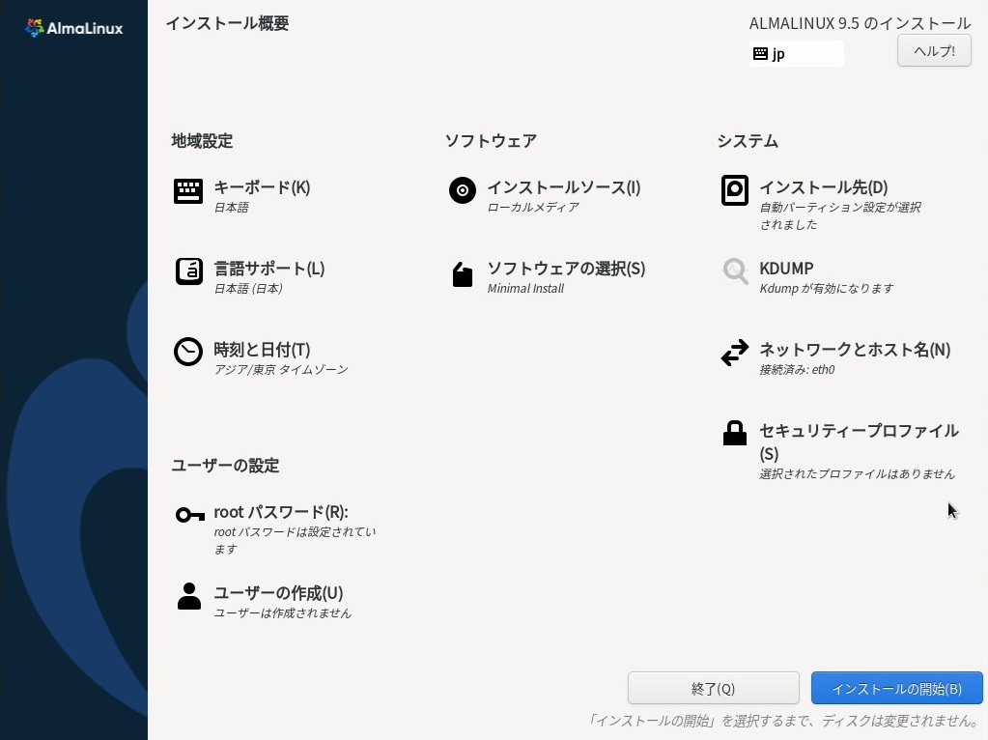Image resolution: width=988 pixels, height=740 pixels.
Task: Click the key icon for root パスワード
Action: pyautogui.click(x=189, y=515)
